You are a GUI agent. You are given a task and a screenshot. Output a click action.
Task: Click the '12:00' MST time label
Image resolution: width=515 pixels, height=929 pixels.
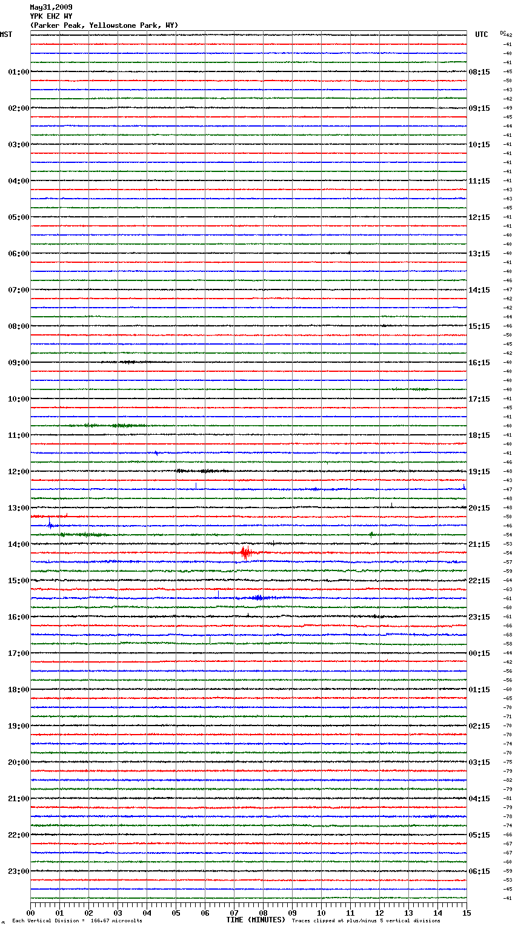19,472
